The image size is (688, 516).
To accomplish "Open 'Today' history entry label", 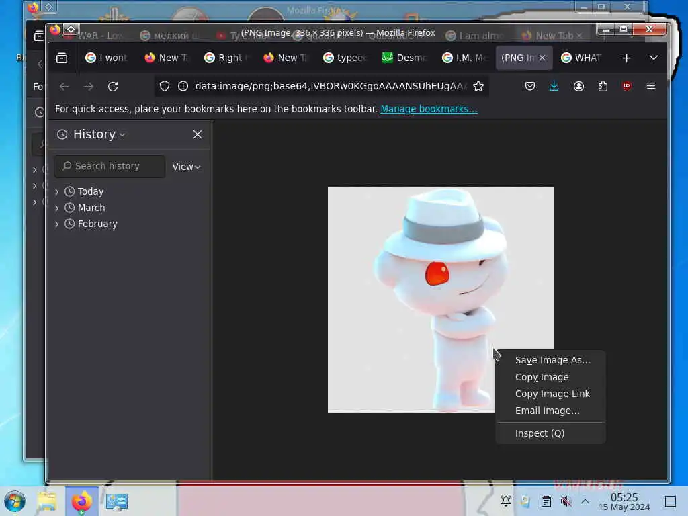I will click(x=91, y=191).
